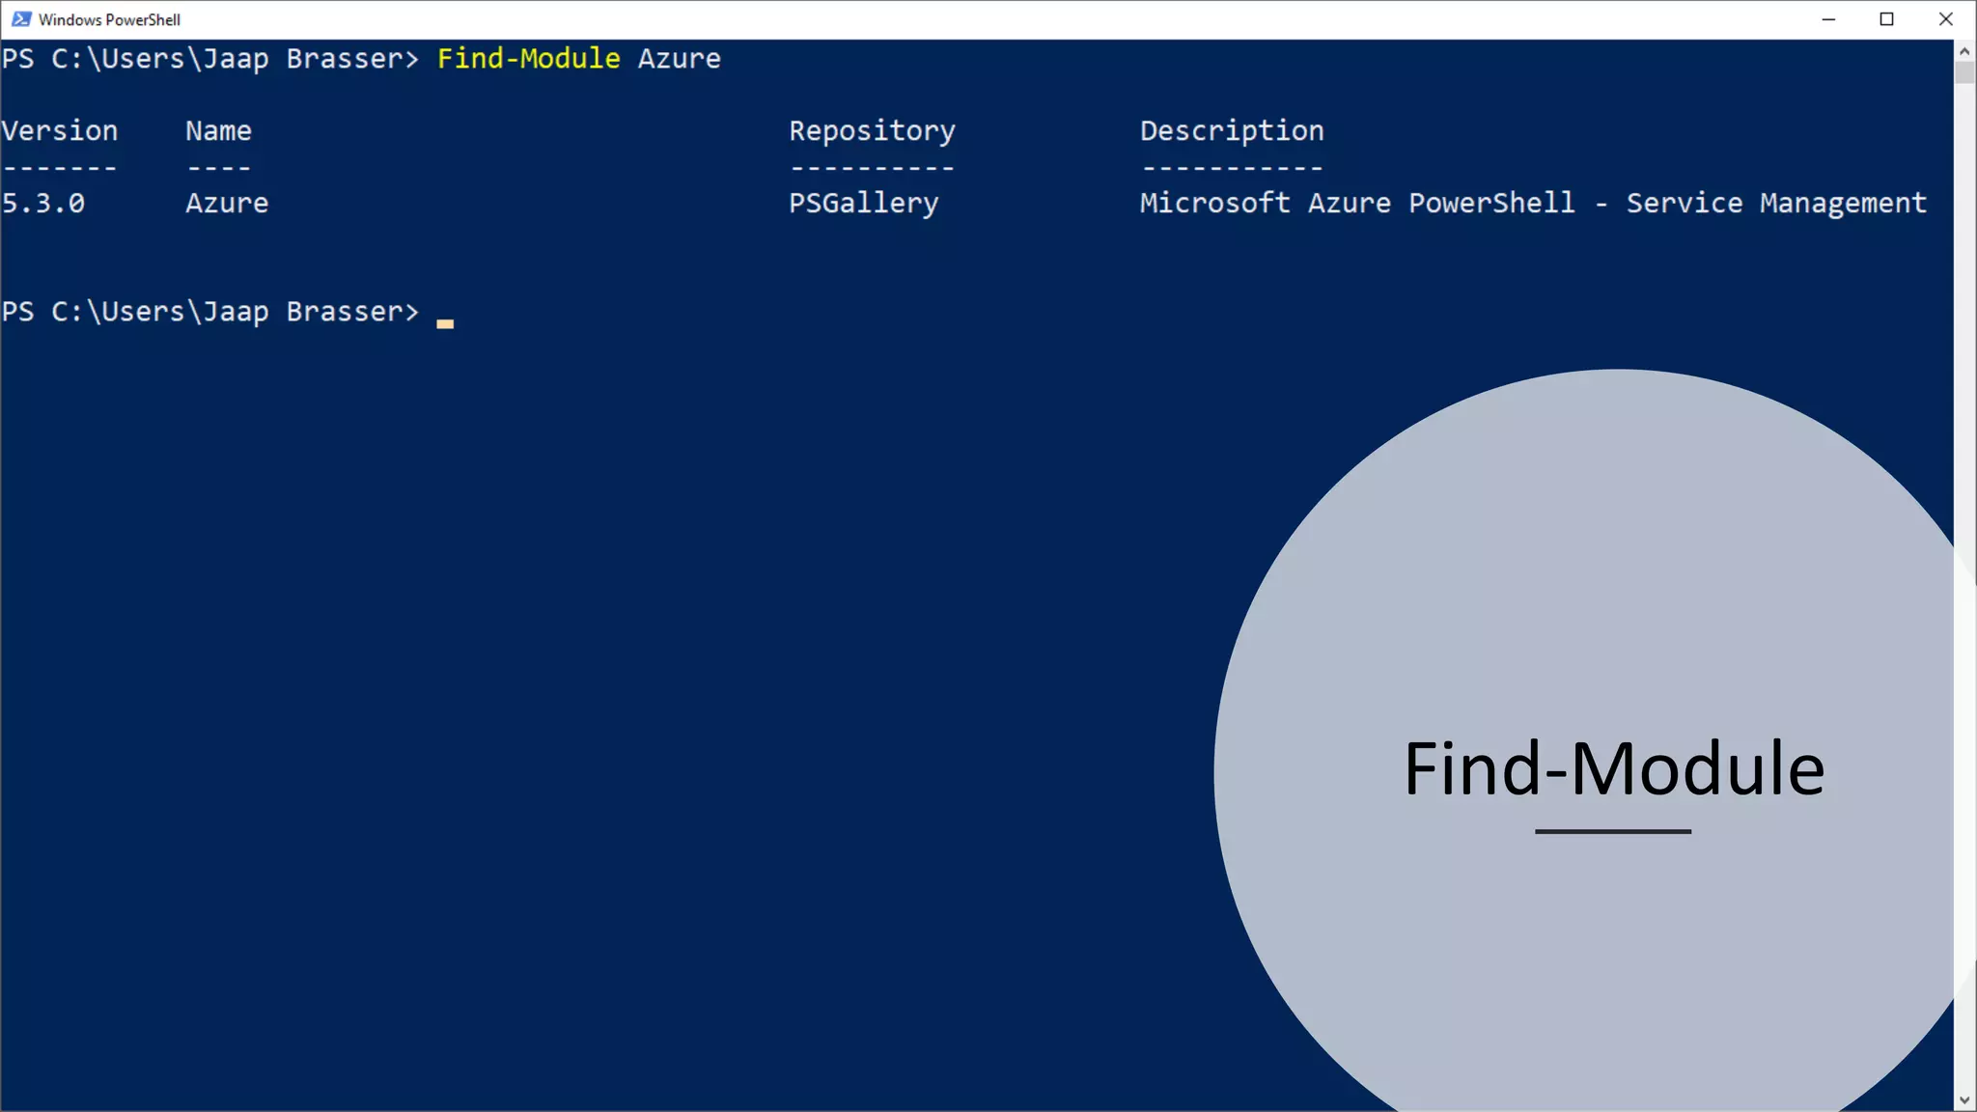Click the second 'PS C:\Users\Jaap Brasser>' prompt
The image size is (1977, 1112).
coord(210,313)
